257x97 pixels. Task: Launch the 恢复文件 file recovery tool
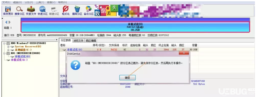pyautogui.click(x=31, y=11)
